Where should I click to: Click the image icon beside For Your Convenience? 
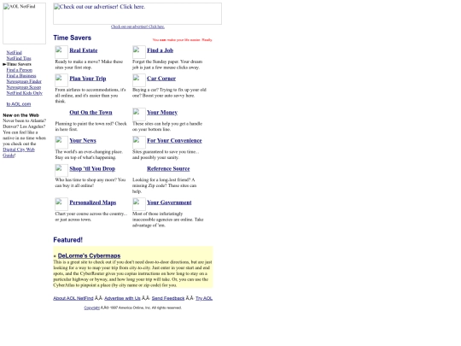pyautogui.click(x=139, y=142)
